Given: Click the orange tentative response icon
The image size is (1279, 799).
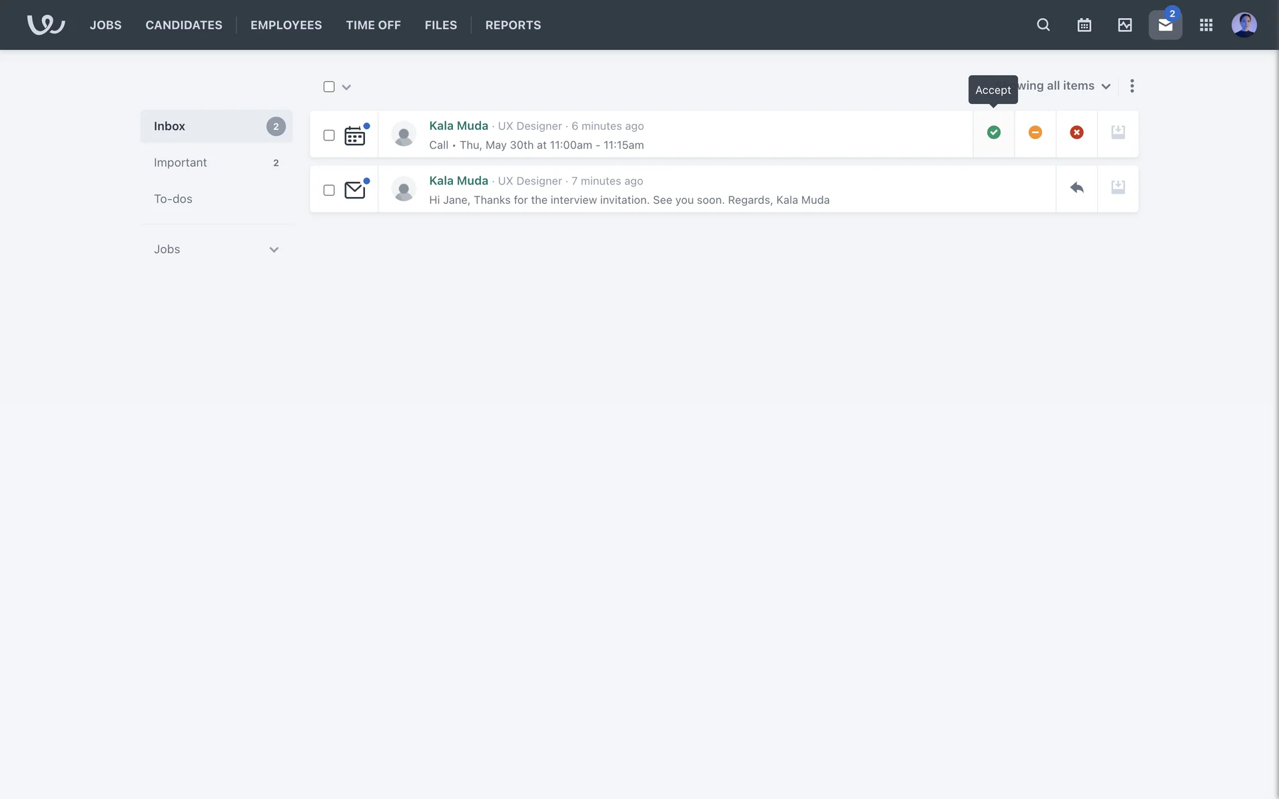Looking at the screenshot, I should pos(1035,133).
